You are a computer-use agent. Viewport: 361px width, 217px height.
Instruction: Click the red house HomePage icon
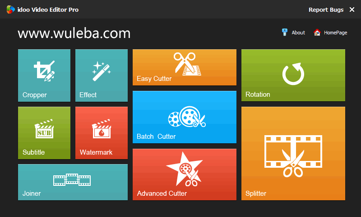317,32
